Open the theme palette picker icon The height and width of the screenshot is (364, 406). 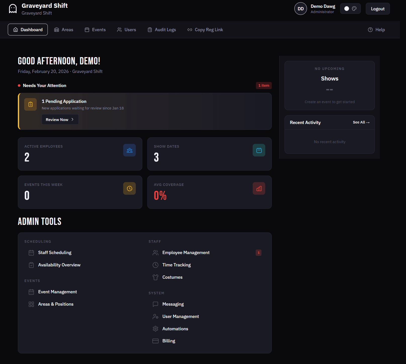(x=354, y=9)
